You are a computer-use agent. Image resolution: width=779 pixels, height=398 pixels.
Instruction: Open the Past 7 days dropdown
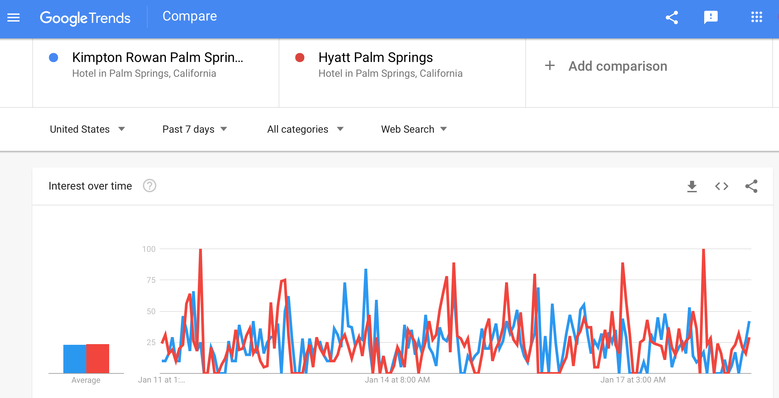pos(194,129)
